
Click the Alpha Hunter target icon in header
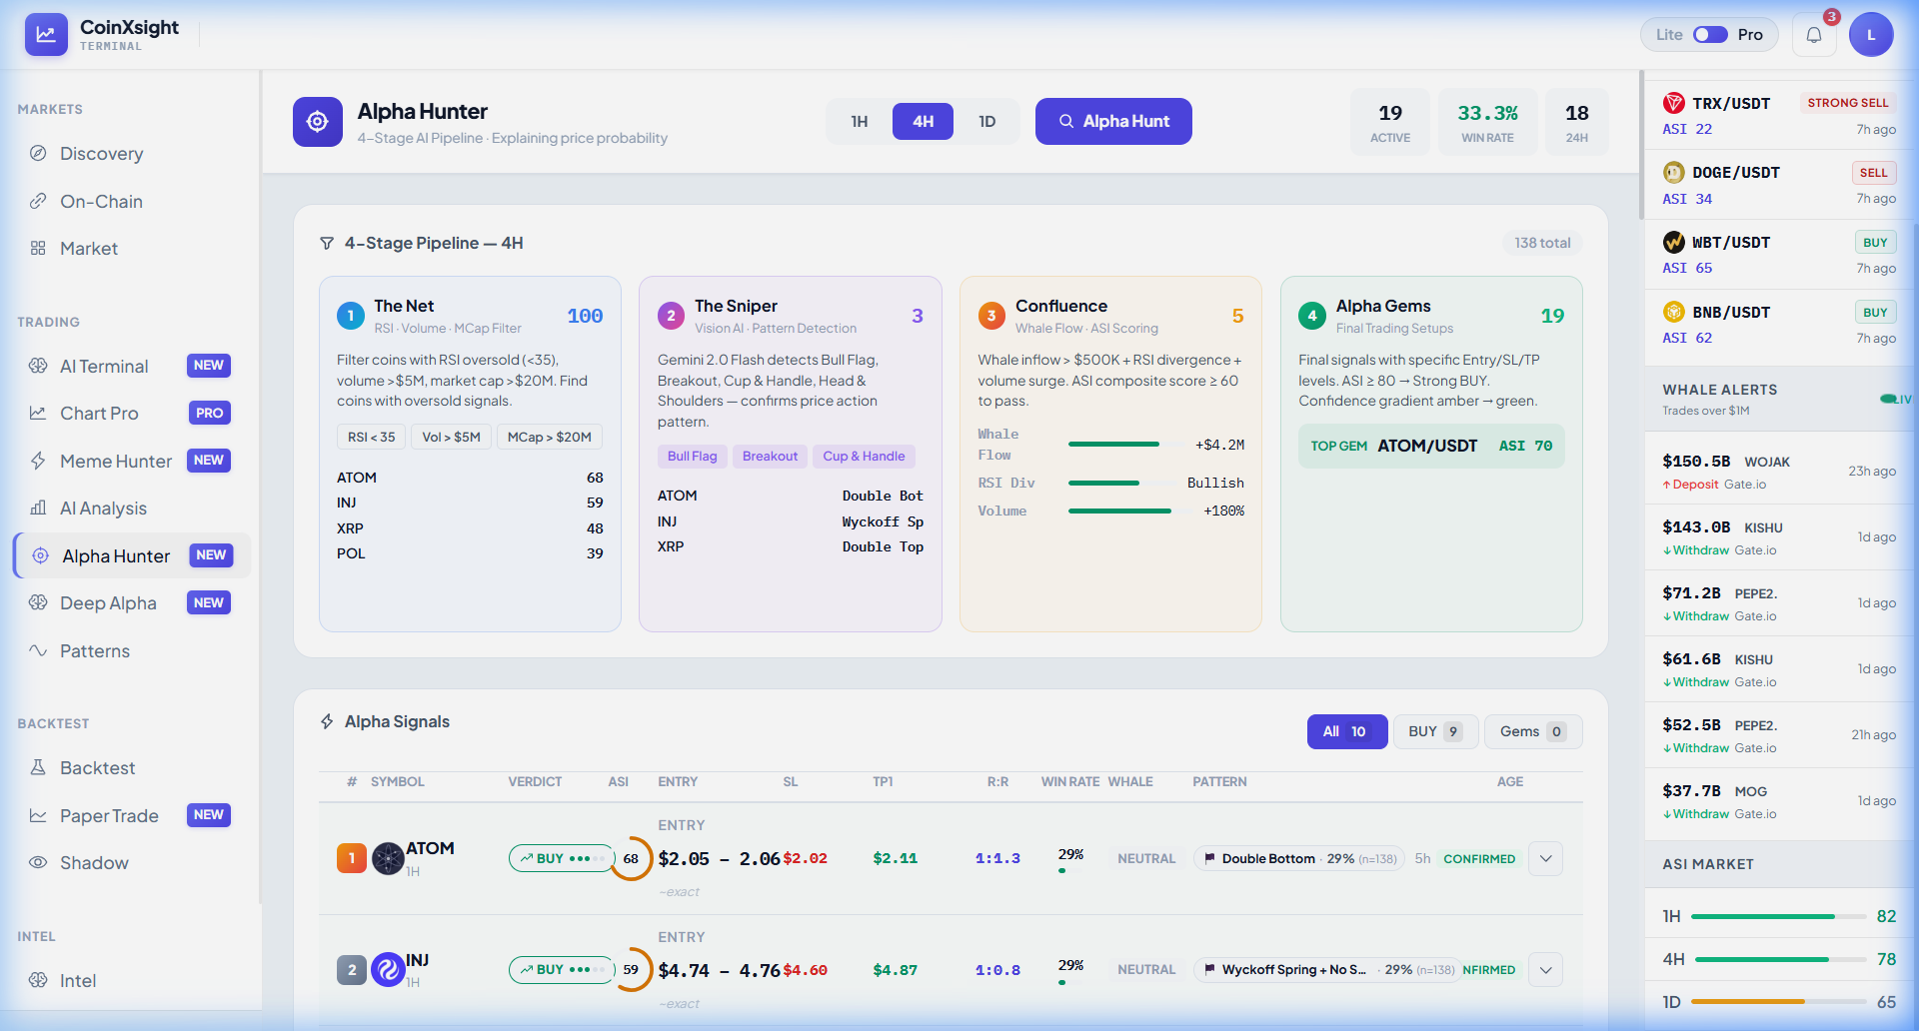click(x=318, y=122)
